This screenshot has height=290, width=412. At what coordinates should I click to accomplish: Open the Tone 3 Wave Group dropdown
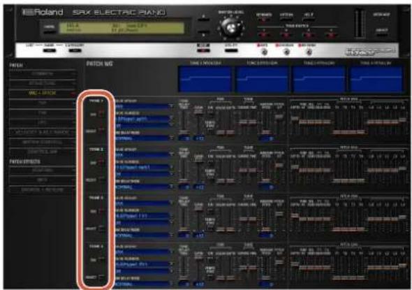tap(145, 203)
